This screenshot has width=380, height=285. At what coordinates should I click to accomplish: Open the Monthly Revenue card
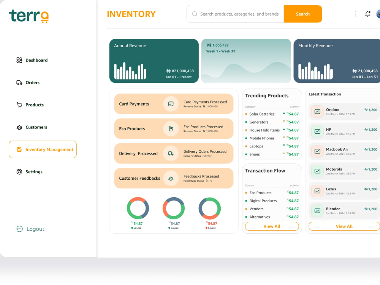(337, 61)
